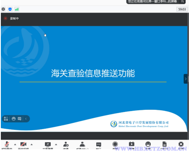Toggle the round record button
Viewport: 189px width, 153px height.
click(115, 144)
